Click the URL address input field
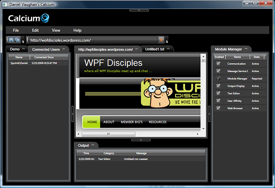Screen dimensions: 275x188 93,40
